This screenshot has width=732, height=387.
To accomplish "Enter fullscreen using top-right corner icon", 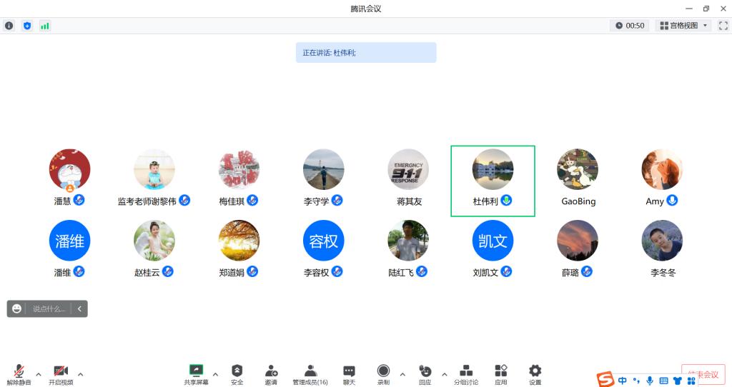I will point(723,26).
